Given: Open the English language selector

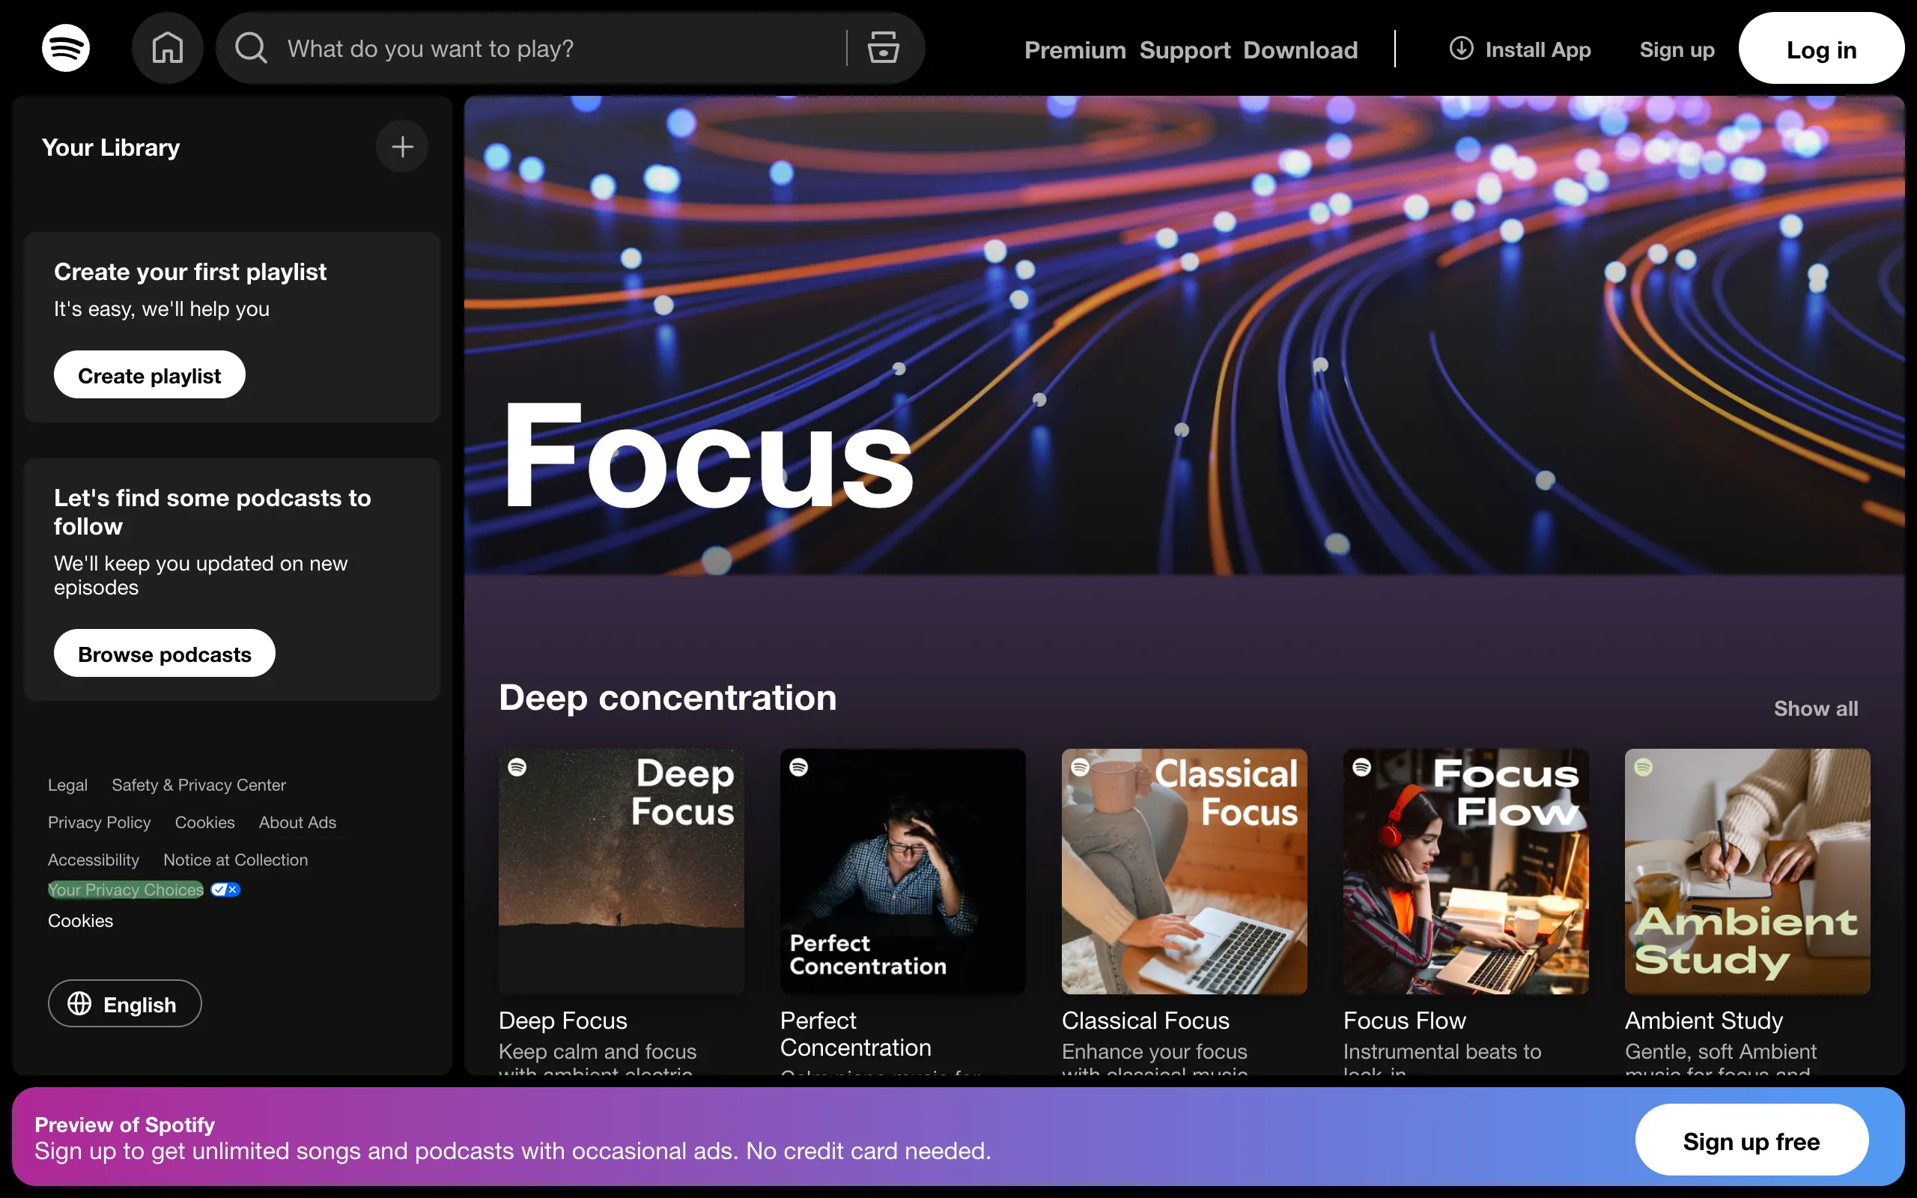Looking at the screenshot, I should pos(124,1003).
